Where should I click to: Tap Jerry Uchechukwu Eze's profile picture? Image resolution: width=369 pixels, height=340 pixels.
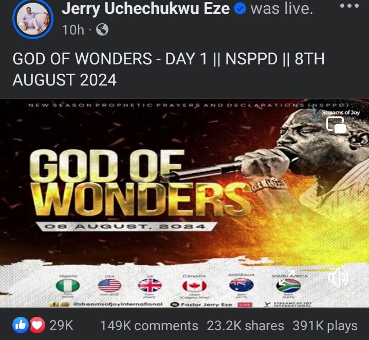click(33, 19)
